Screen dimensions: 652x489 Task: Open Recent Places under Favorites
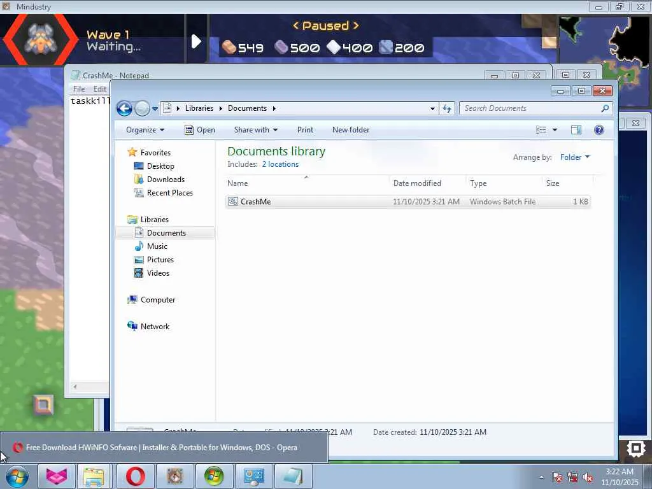pyautogui.click(x=169, y=192)
